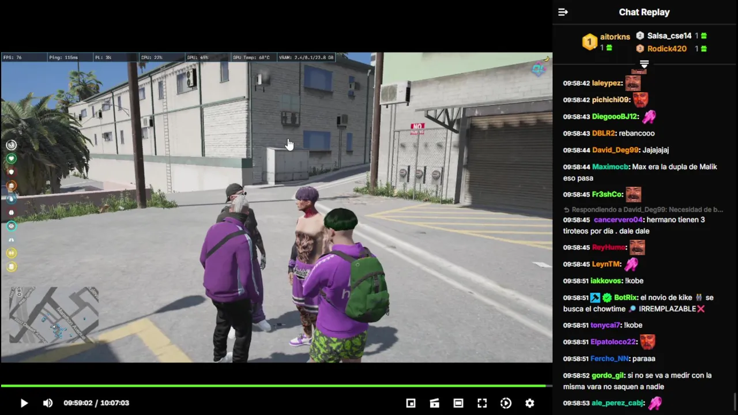Image resolution: width=738 pixels, height=415 pixels.
Task: Expand the gifters leaderboard arrow
Action: (x=645, y=64)
